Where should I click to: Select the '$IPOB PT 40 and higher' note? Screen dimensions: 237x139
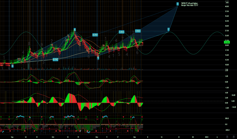[x=189, y=3]
